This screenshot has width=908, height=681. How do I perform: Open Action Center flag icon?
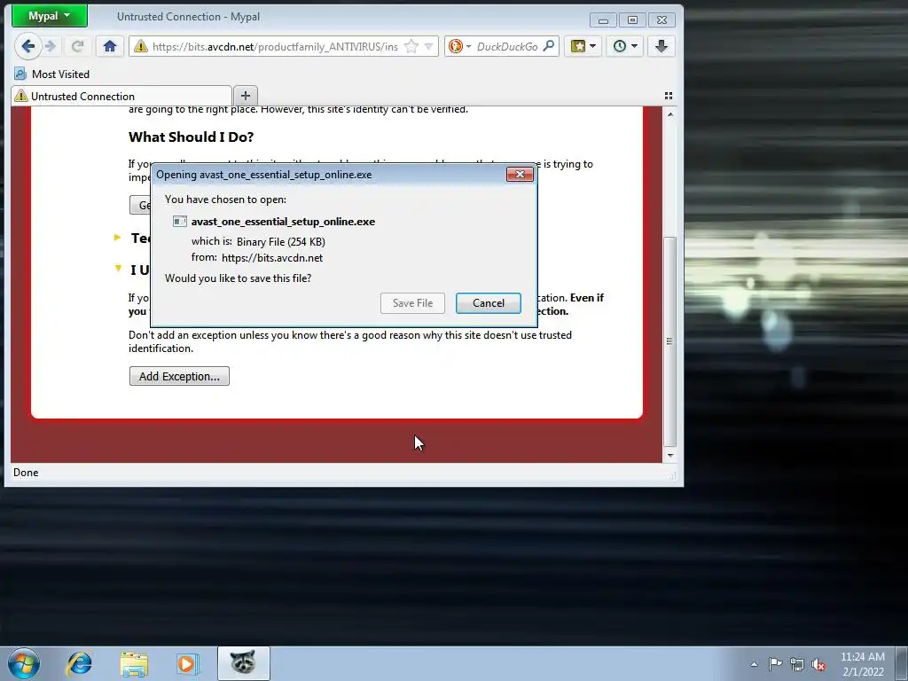pyautogui.click(x=775, y=664)
